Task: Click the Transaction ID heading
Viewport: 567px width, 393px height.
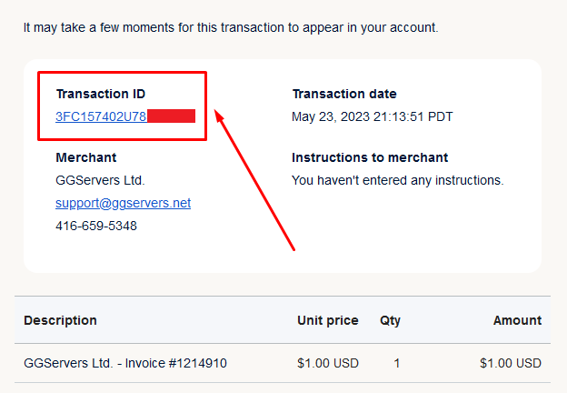Action: [100, 94]
